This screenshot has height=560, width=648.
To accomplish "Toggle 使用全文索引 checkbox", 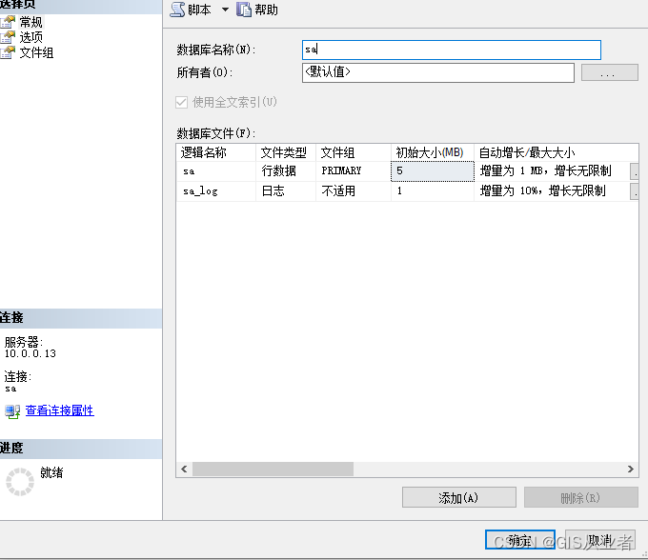I will 181,102.
